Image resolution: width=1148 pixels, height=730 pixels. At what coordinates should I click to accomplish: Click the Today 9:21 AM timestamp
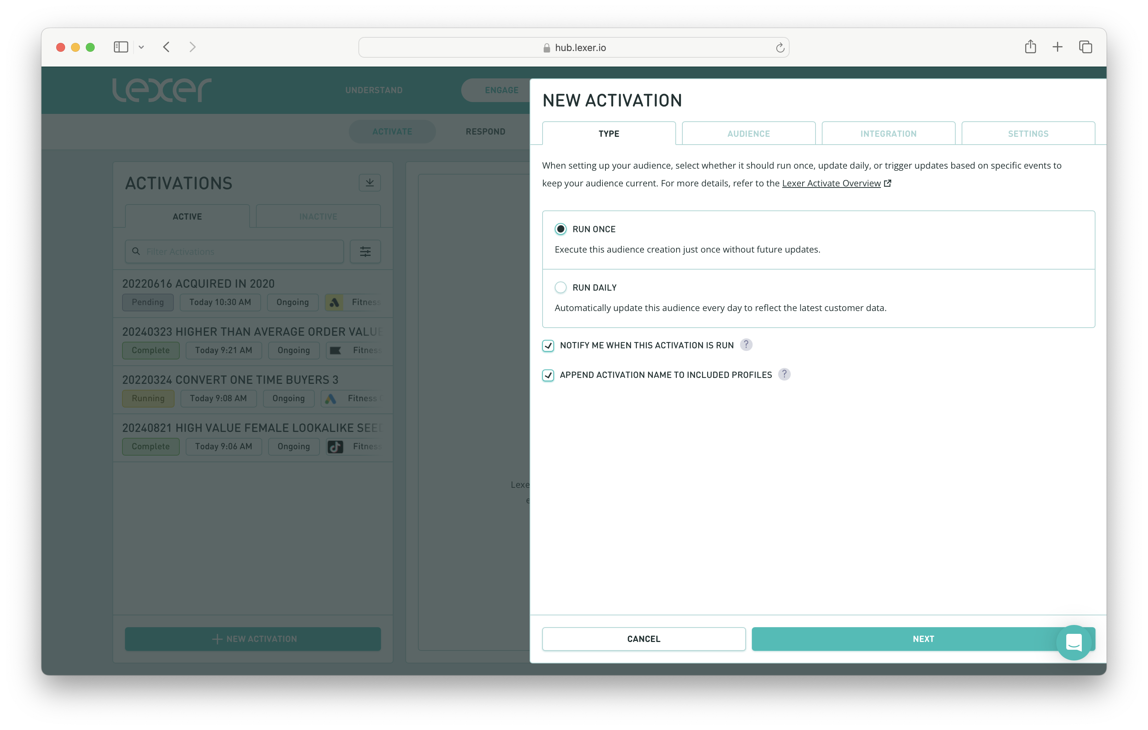coord(223,351)
